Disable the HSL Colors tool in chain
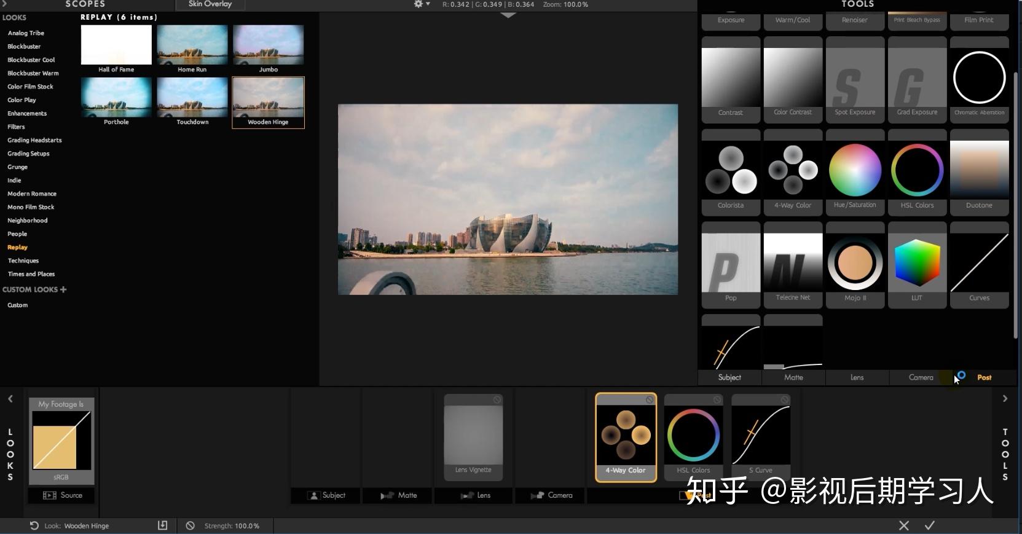The image size is (1022, 534). 717,400
